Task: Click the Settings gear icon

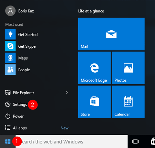Action: 8,104
